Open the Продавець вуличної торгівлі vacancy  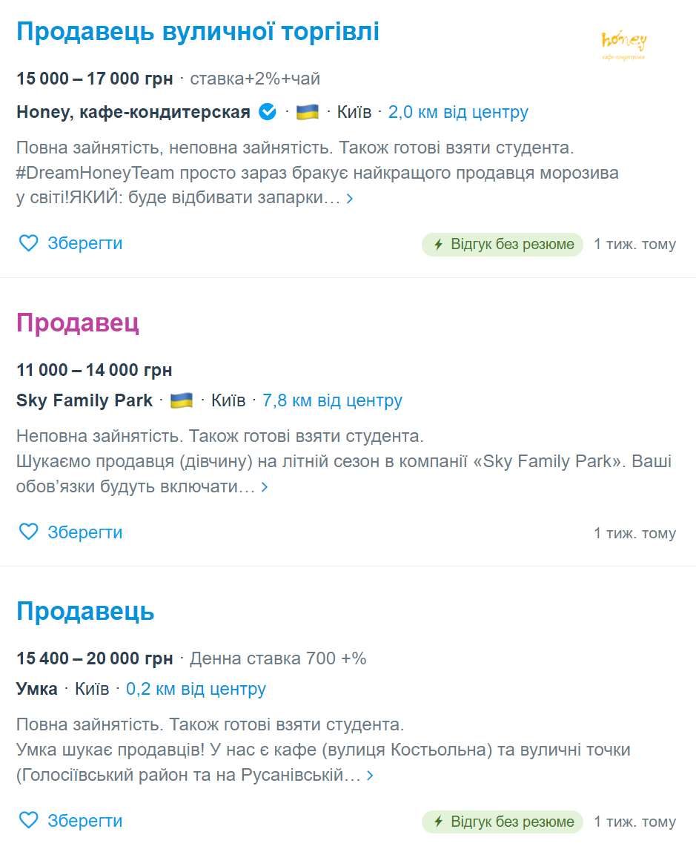coord(197,31)
